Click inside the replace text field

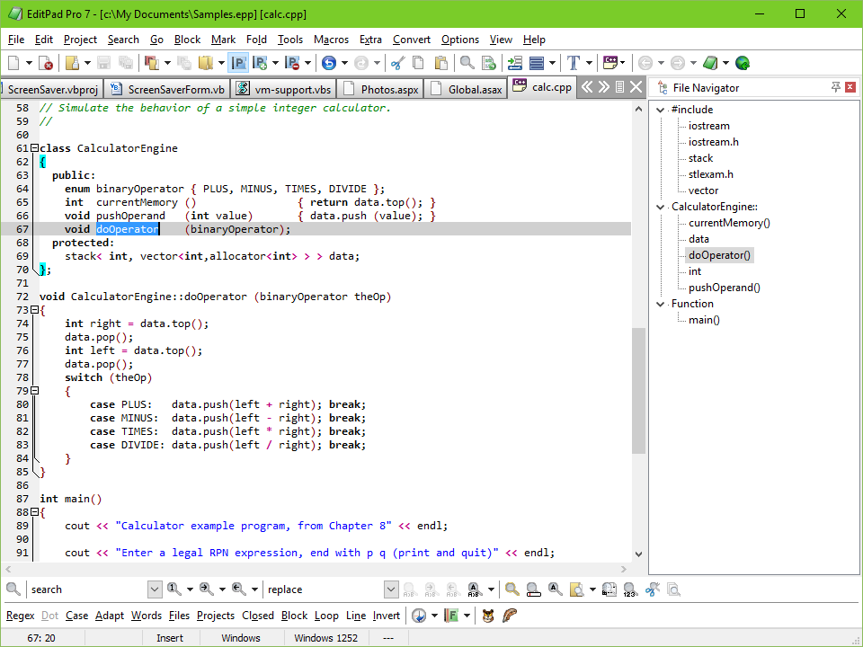pyautogui.click(x=325, y=589)
